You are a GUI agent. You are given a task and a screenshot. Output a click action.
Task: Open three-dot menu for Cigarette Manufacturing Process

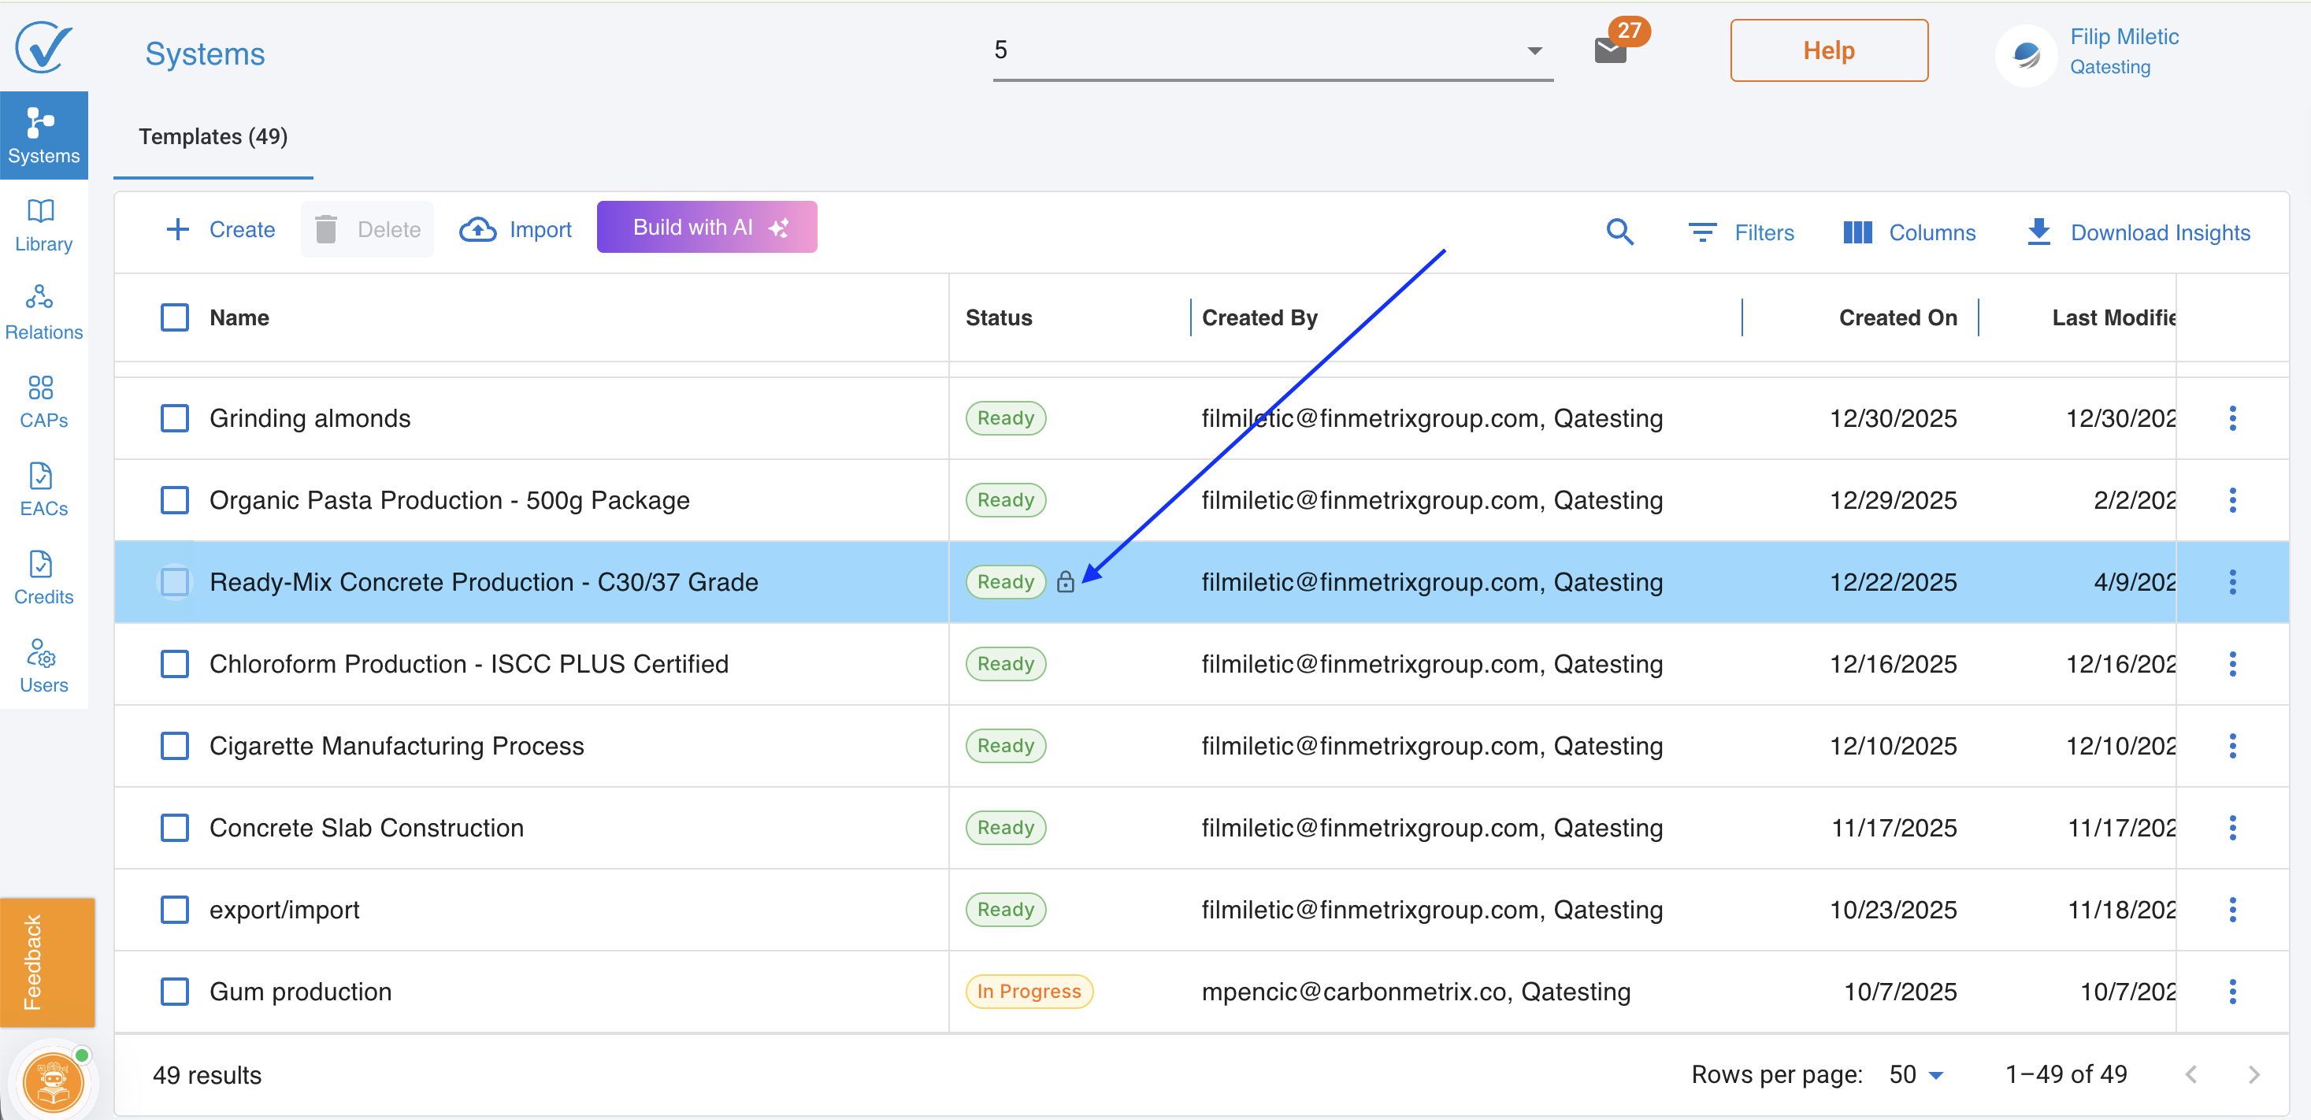2232,746
